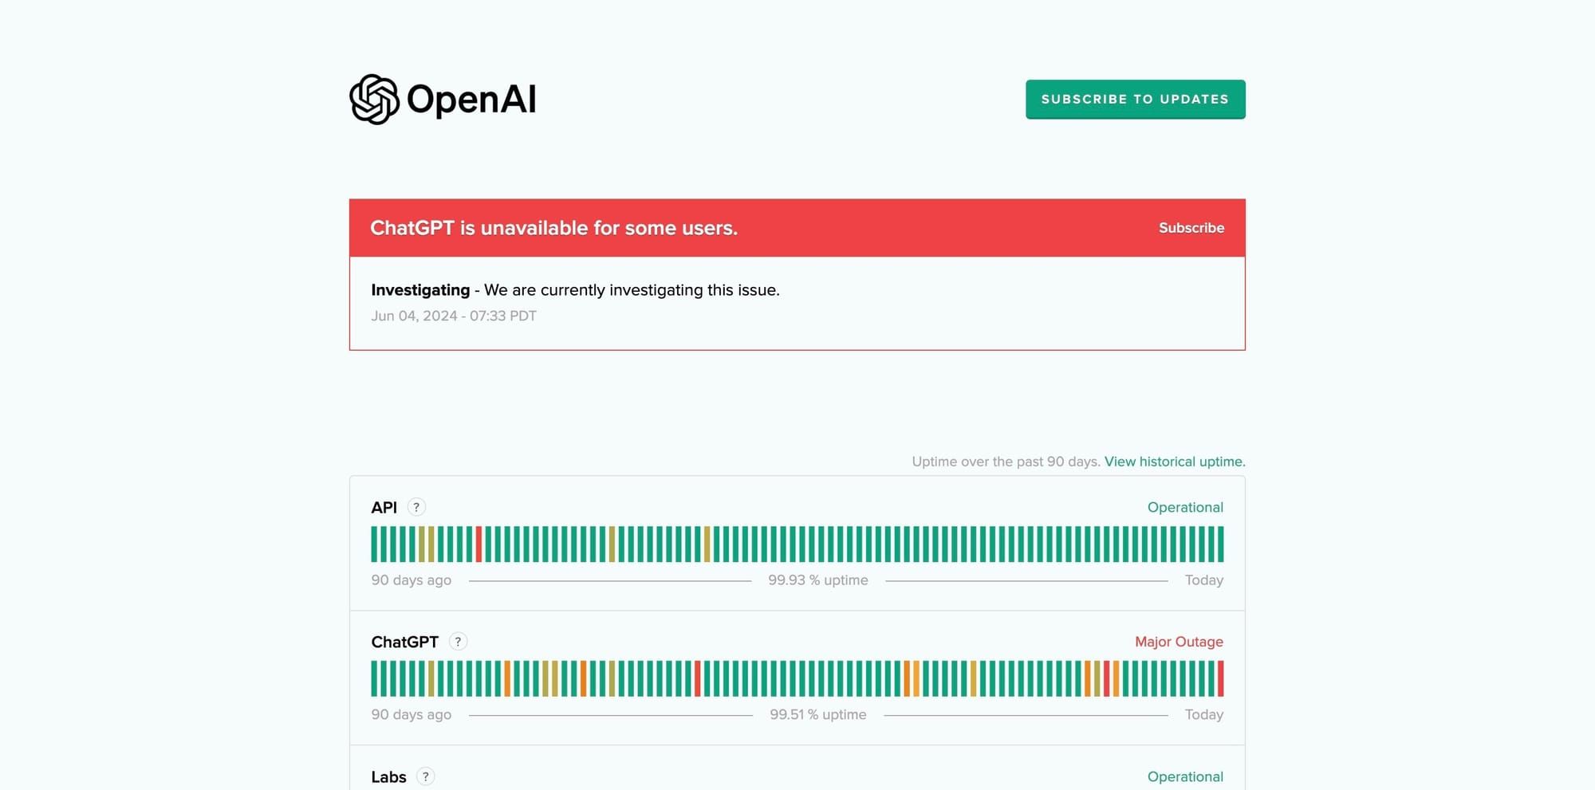Expand the Labs component section
The image size is (1595, 790).
pyautogui.click(x=388, y=776)
